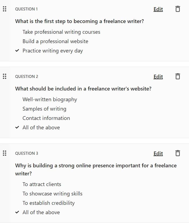
Task: Open Edit for Question 3
Action: coord(158,153)
